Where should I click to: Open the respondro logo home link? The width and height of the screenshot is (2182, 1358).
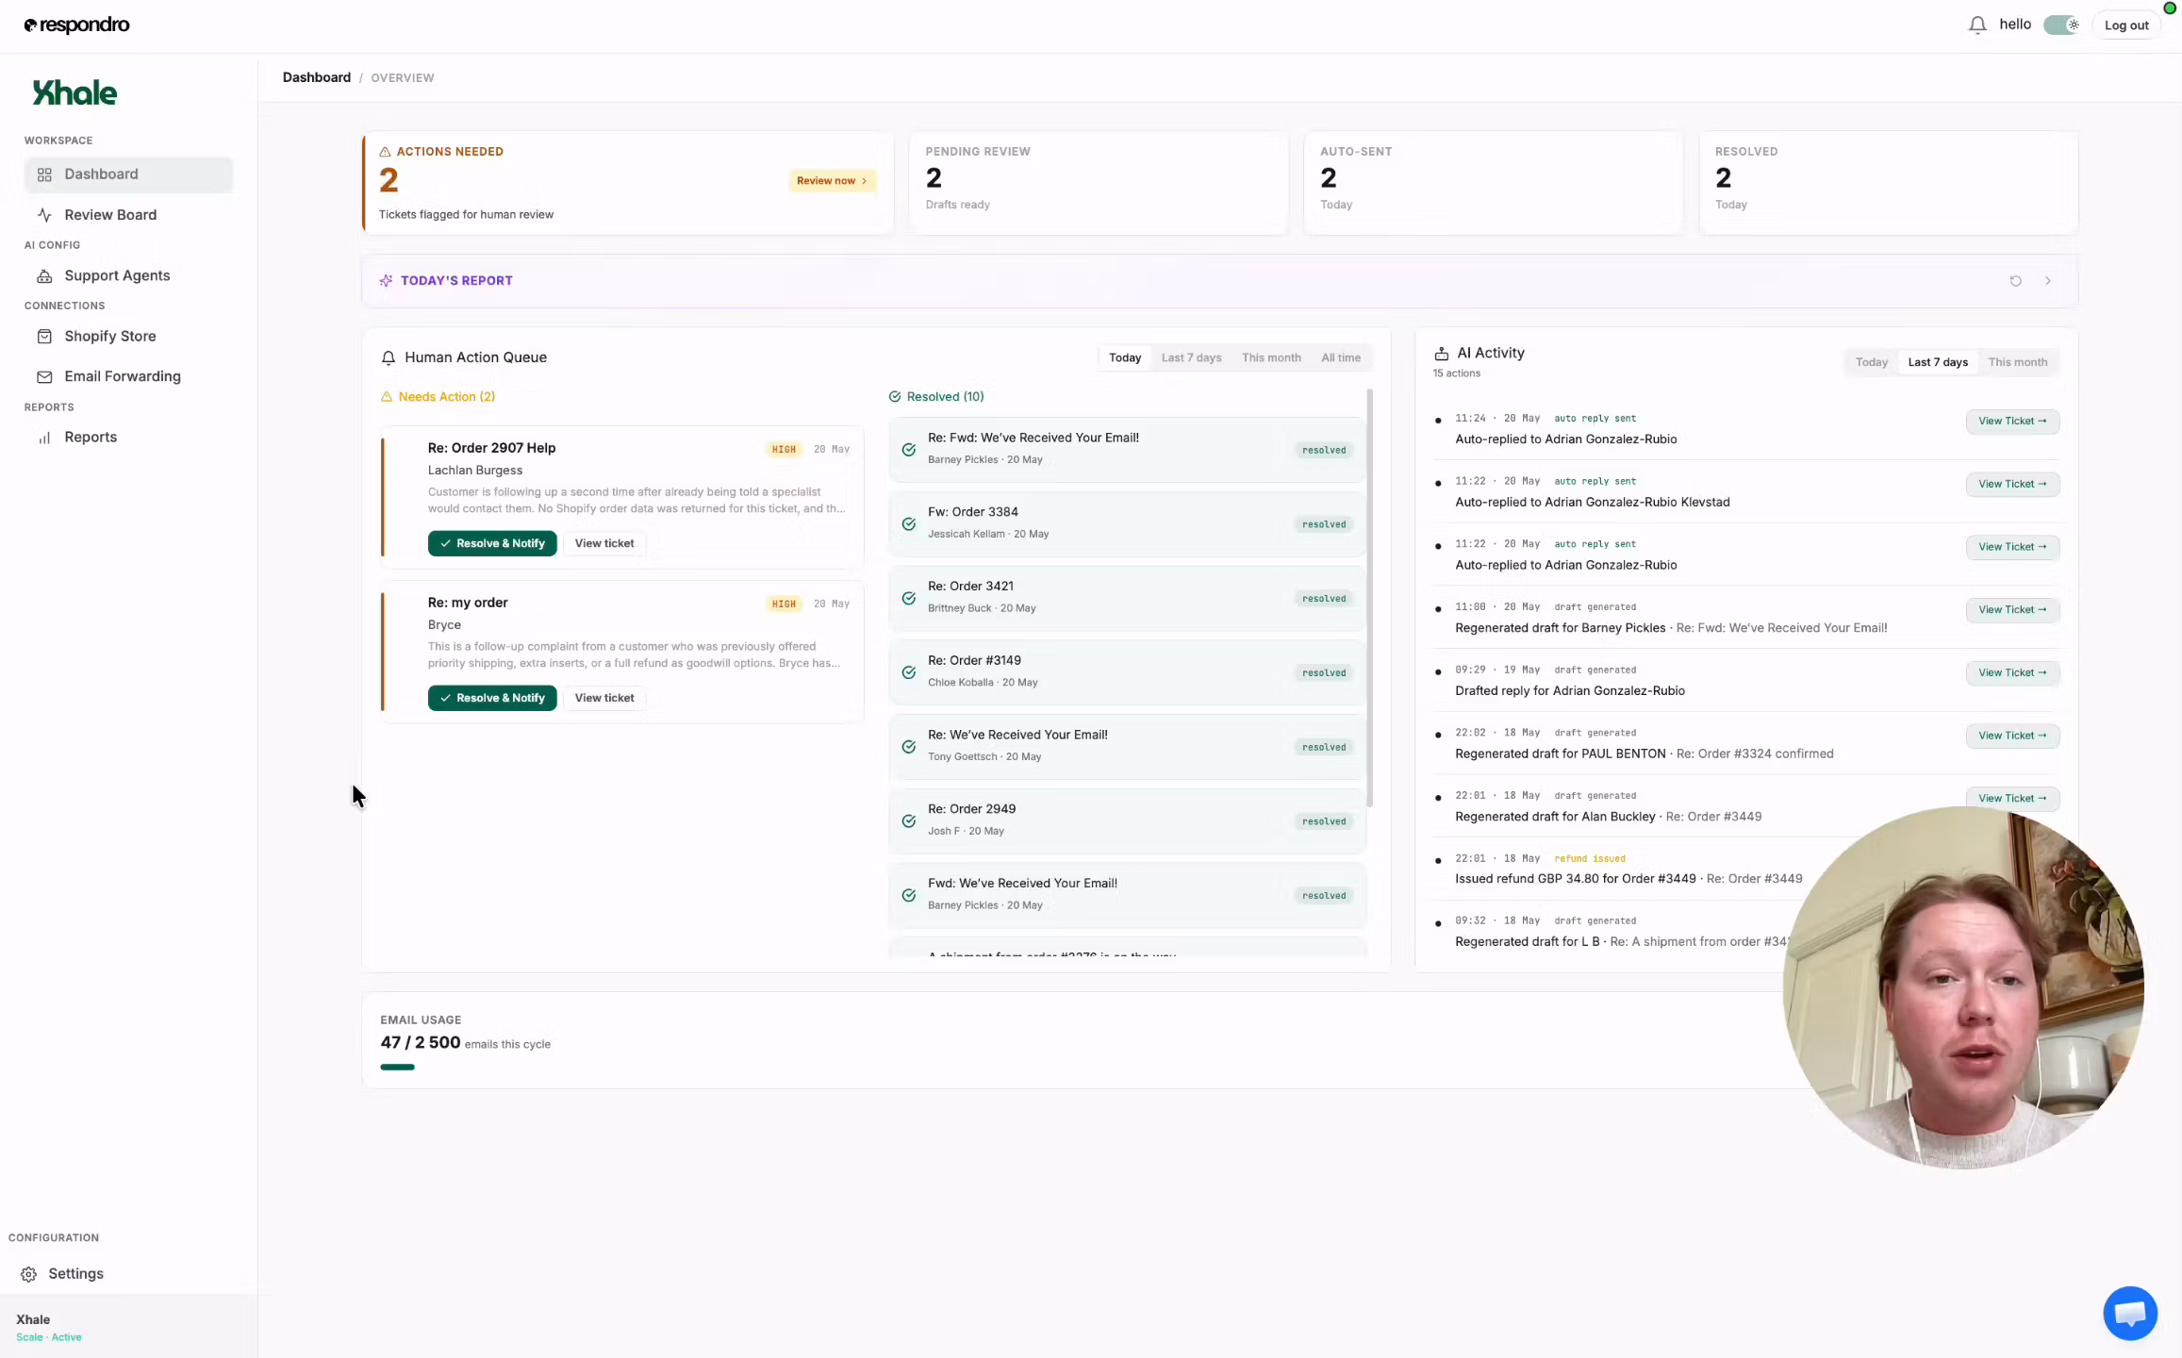coord(76,25)
